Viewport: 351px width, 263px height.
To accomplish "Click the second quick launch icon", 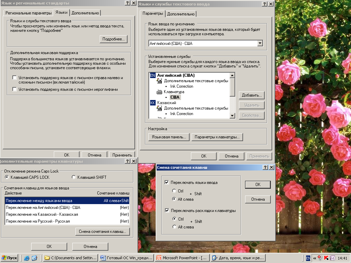I will coord(35,258).
